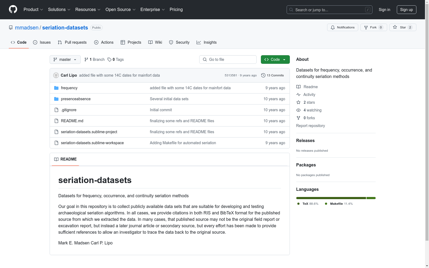
Task: Click the README book icon in file header
Action: click(56, 159)
